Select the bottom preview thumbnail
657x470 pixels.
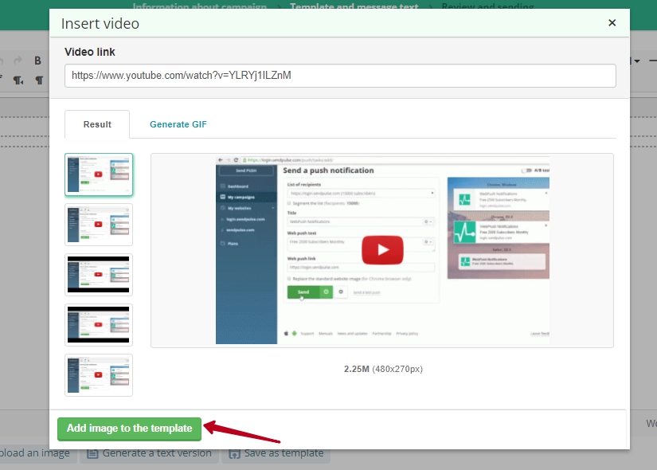point(98,374)
